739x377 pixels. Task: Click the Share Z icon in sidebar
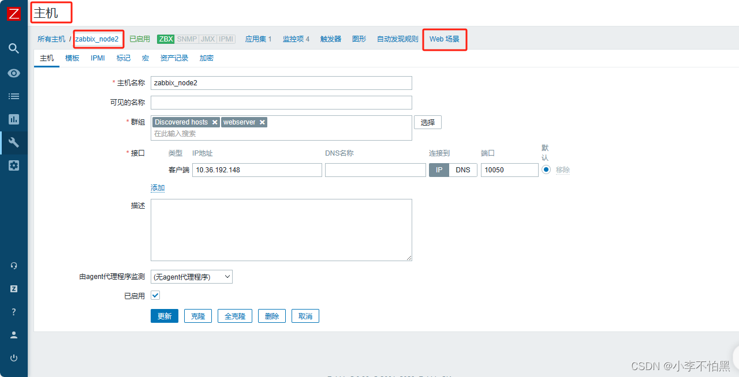pyautogui.click(x=14, y=289)
